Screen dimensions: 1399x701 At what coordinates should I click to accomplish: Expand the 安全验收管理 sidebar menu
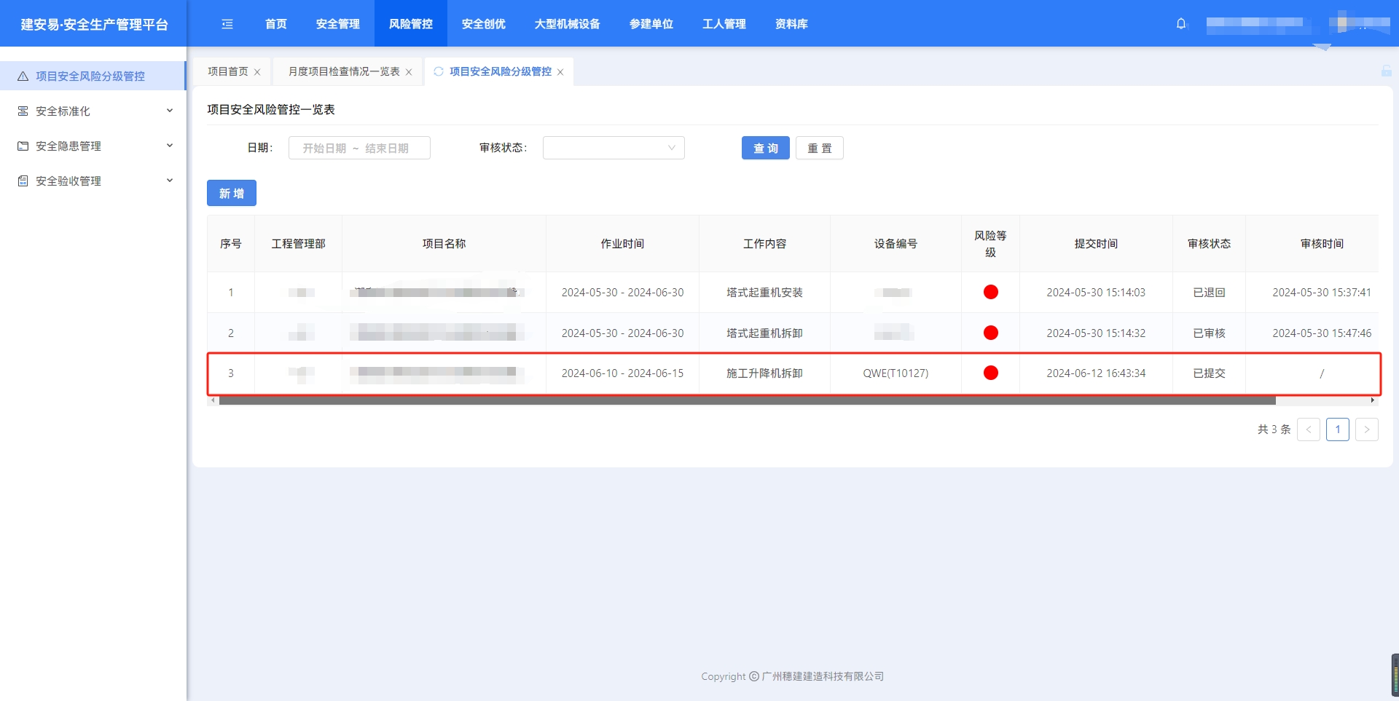click(169, 181)
